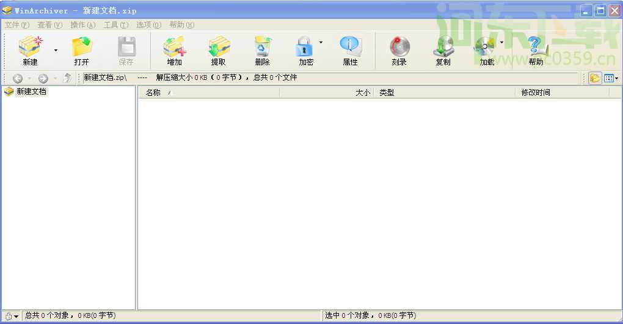Screen dimensions: 623x324
Task: Sort by the 类型 column header
Action: 445,93
